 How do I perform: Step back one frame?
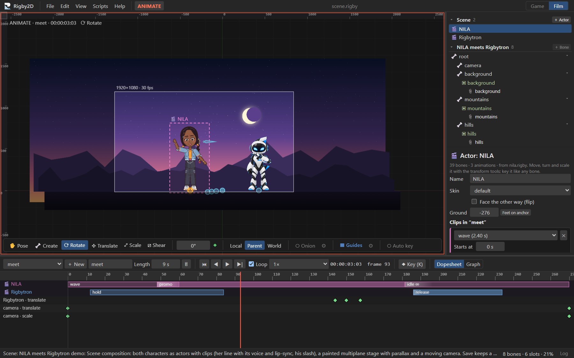pos(216,264)
